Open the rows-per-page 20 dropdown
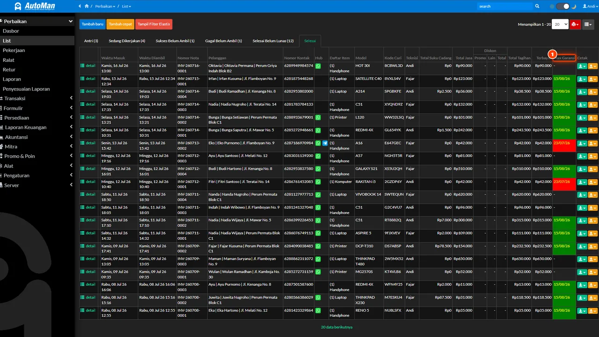Viewport: 599px width, 337px height. click(560, 24)
